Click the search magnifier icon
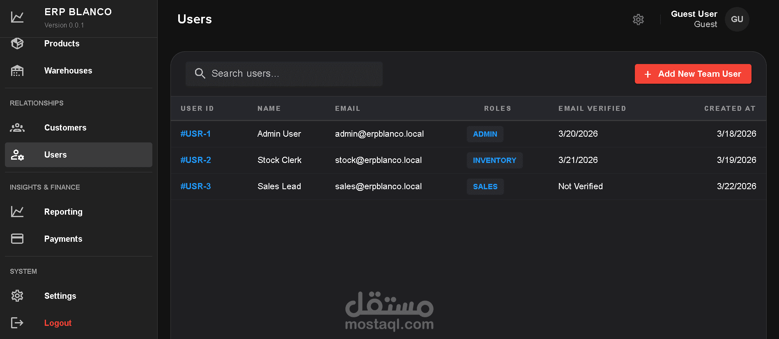Viewport: 779px width, 339px height. (200, 73)
